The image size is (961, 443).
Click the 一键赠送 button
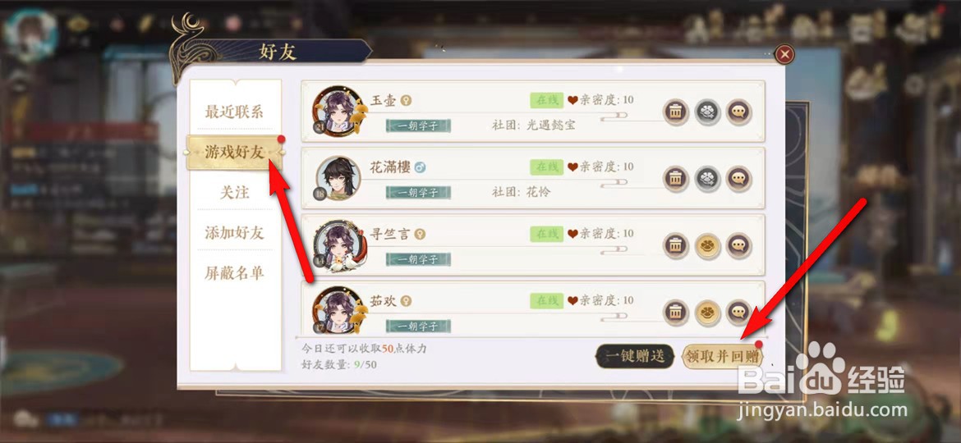pos(635,356)
